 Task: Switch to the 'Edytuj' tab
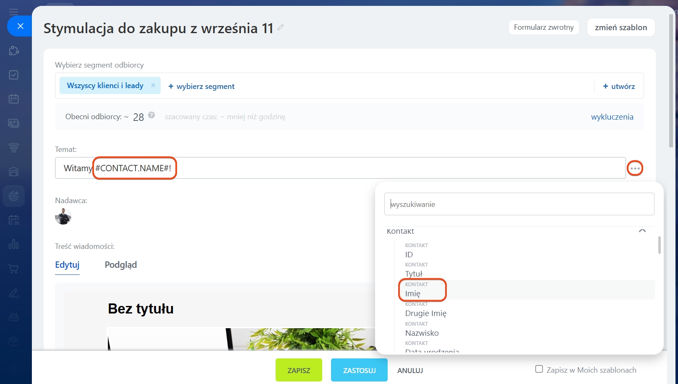pos(67,265)
